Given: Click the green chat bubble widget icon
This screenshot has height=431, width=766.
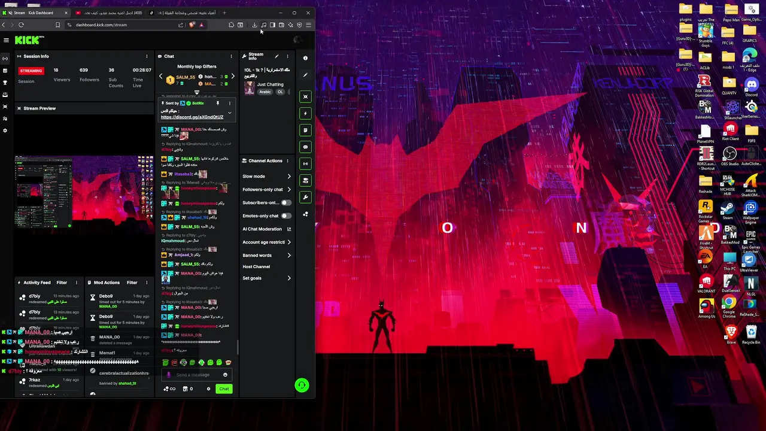Looking at the screenshot, I should pos(305,147).
